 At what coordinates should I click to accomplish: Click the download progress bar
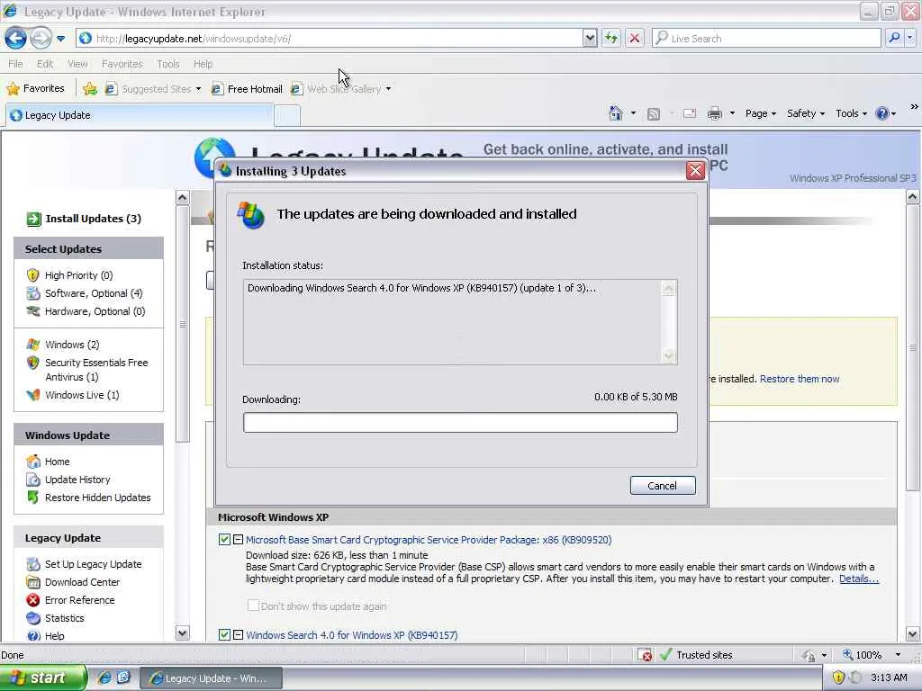(x=460, y=423)
